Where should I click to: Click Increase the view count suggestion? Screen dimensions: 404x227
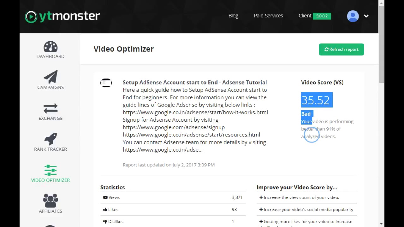click(x=301, y=197)
